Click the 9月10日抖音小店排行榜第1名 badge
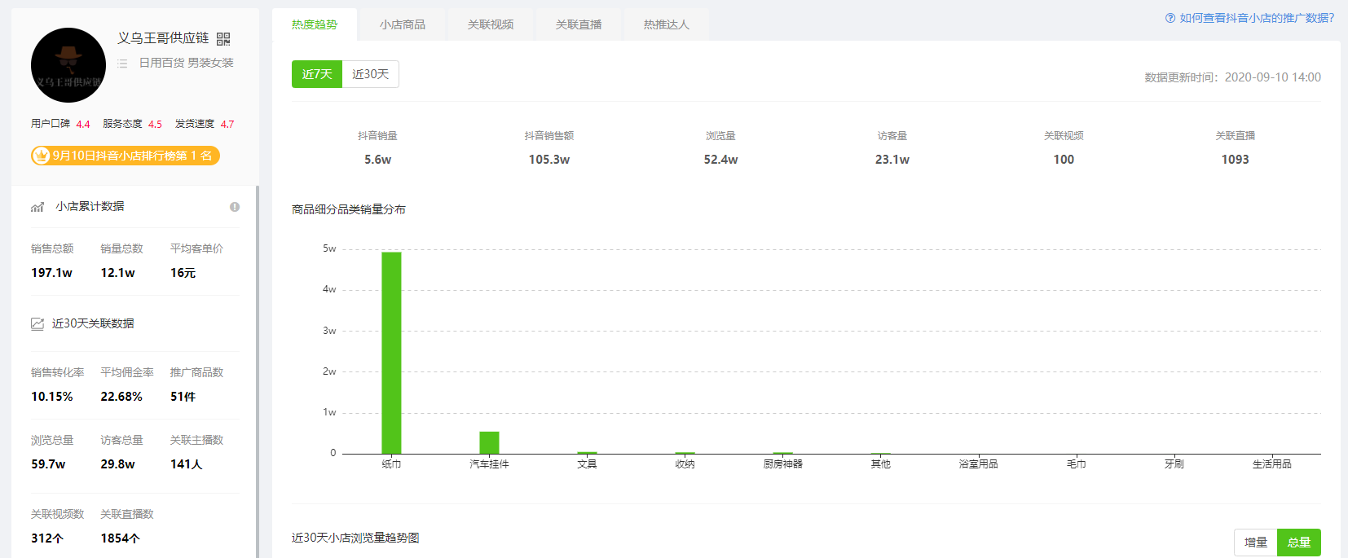 [x=126, y=156]
